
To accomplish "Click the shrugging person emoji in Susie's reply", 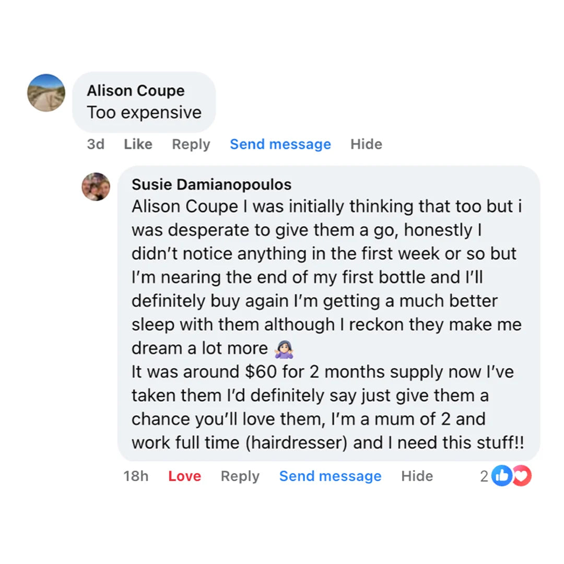I will tap(284, 348).
